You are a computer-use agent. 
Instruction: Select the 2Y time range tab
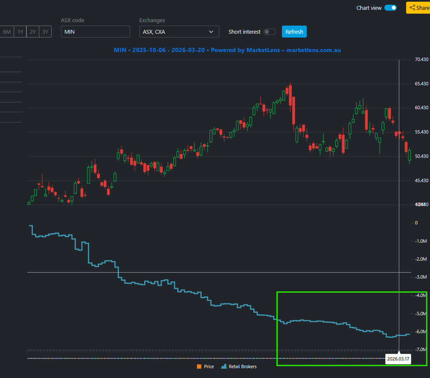coord(32,32)
